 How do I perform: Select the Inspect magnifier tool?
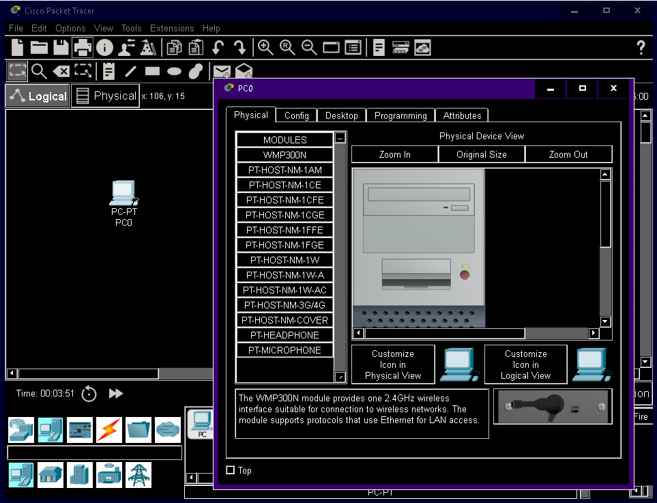point(39,71)
